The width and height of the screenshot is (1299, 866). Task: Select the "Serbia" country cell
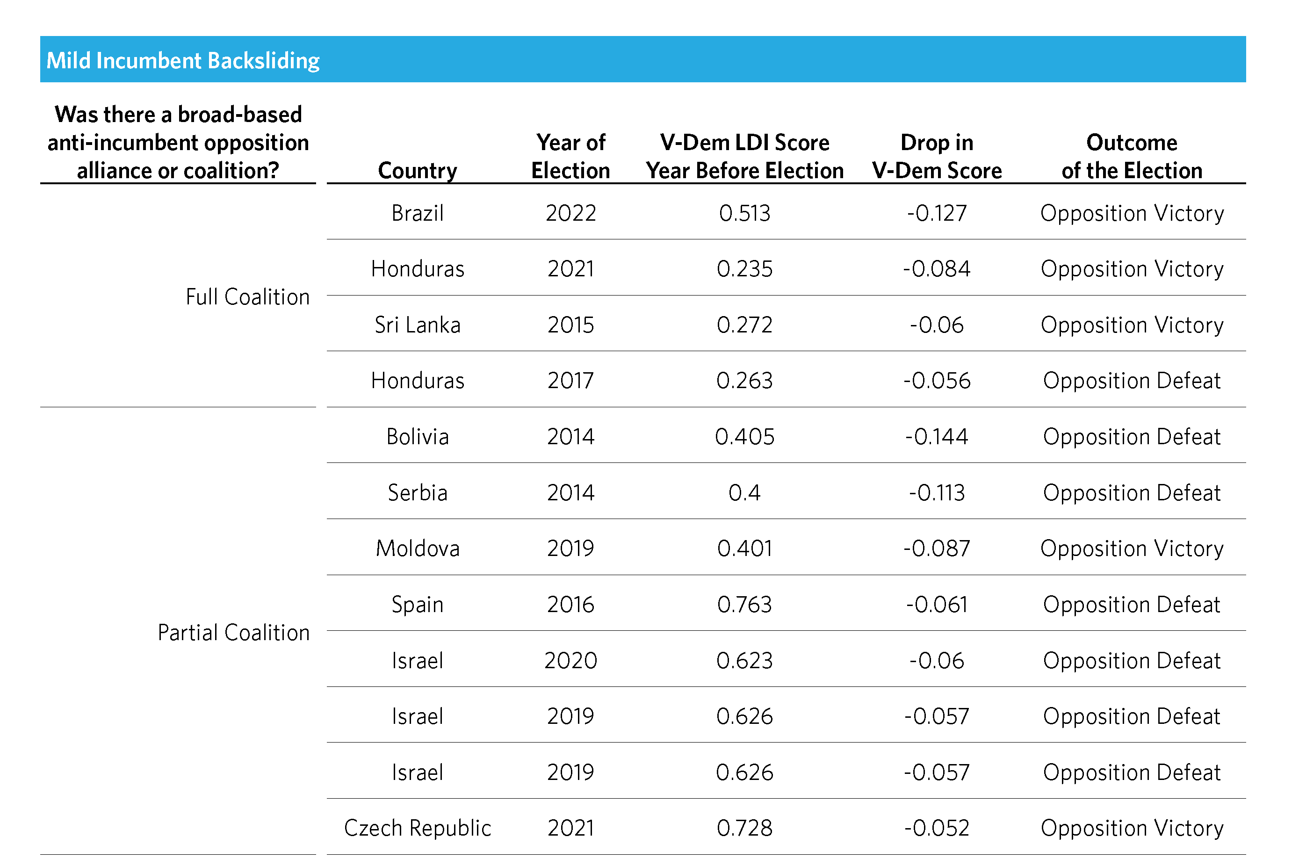coord(418,493)
